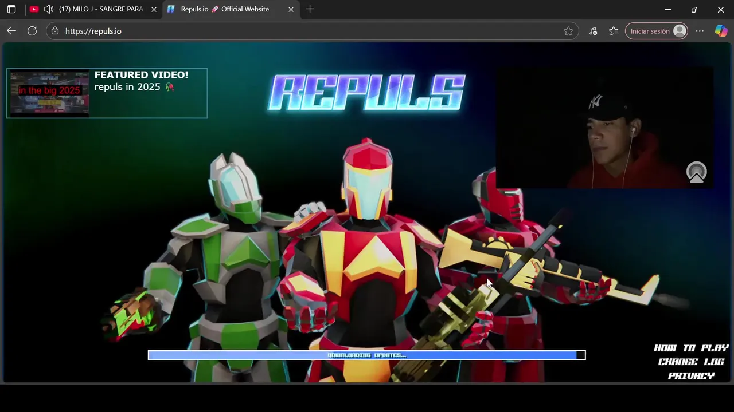The width and height of the screenshot is (734, 412).
Task: Add this page to favorites star
Action: [568, 31]
